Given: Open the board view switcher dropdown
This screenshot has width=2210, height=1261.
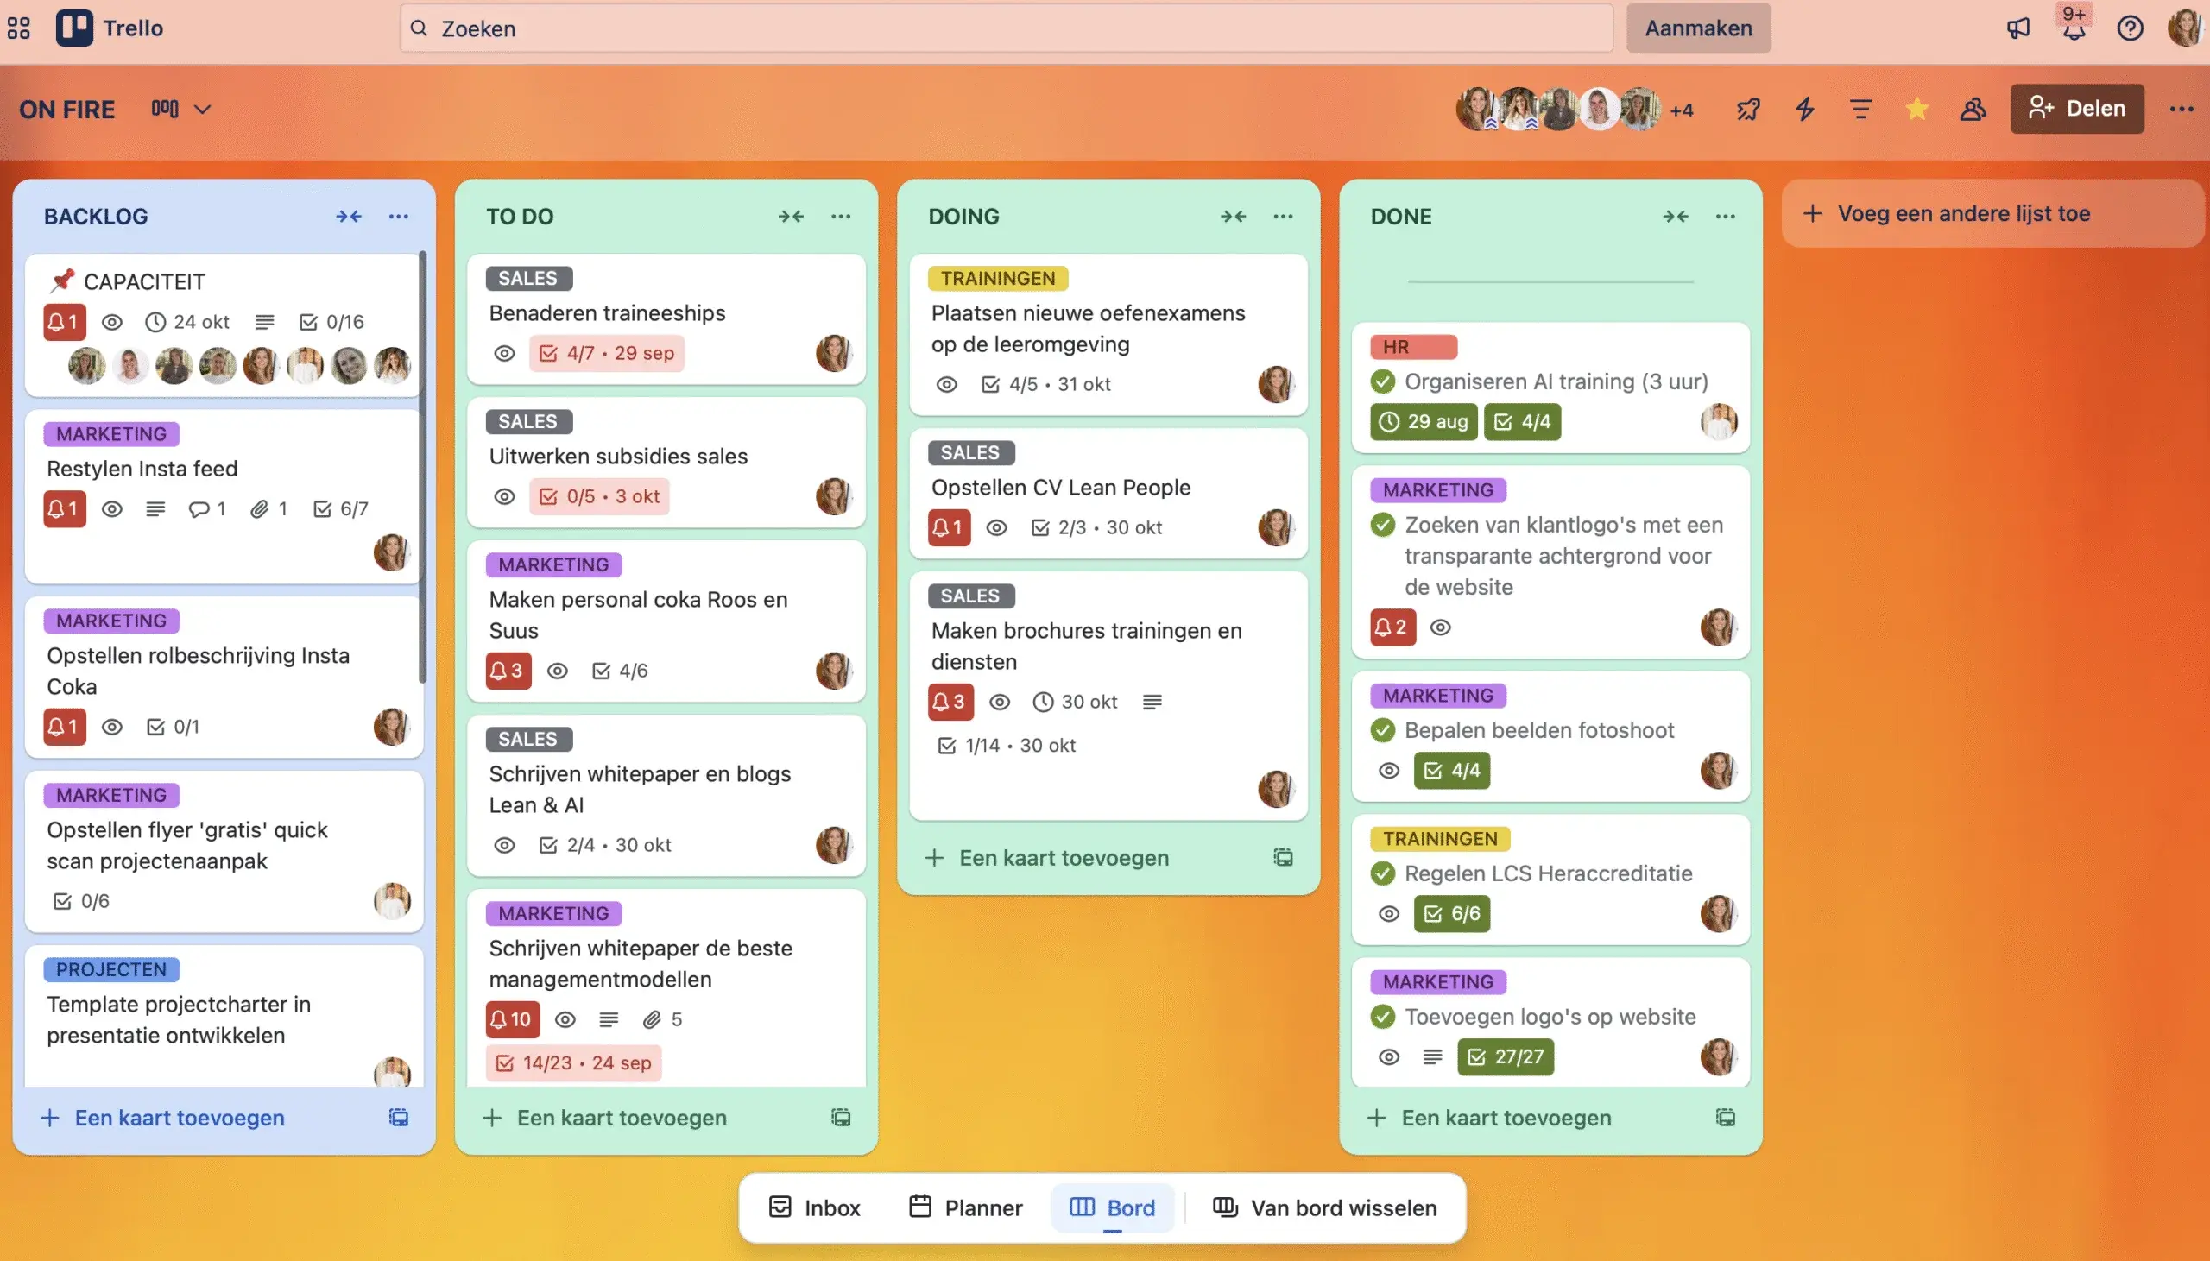Looking at the screenshot, I should pos(181,109).
